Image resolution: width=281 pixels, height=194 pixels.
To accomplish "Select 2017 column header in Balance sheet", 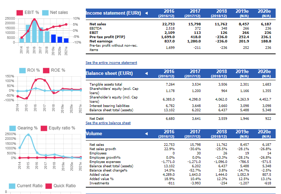I will click(193, 74).
